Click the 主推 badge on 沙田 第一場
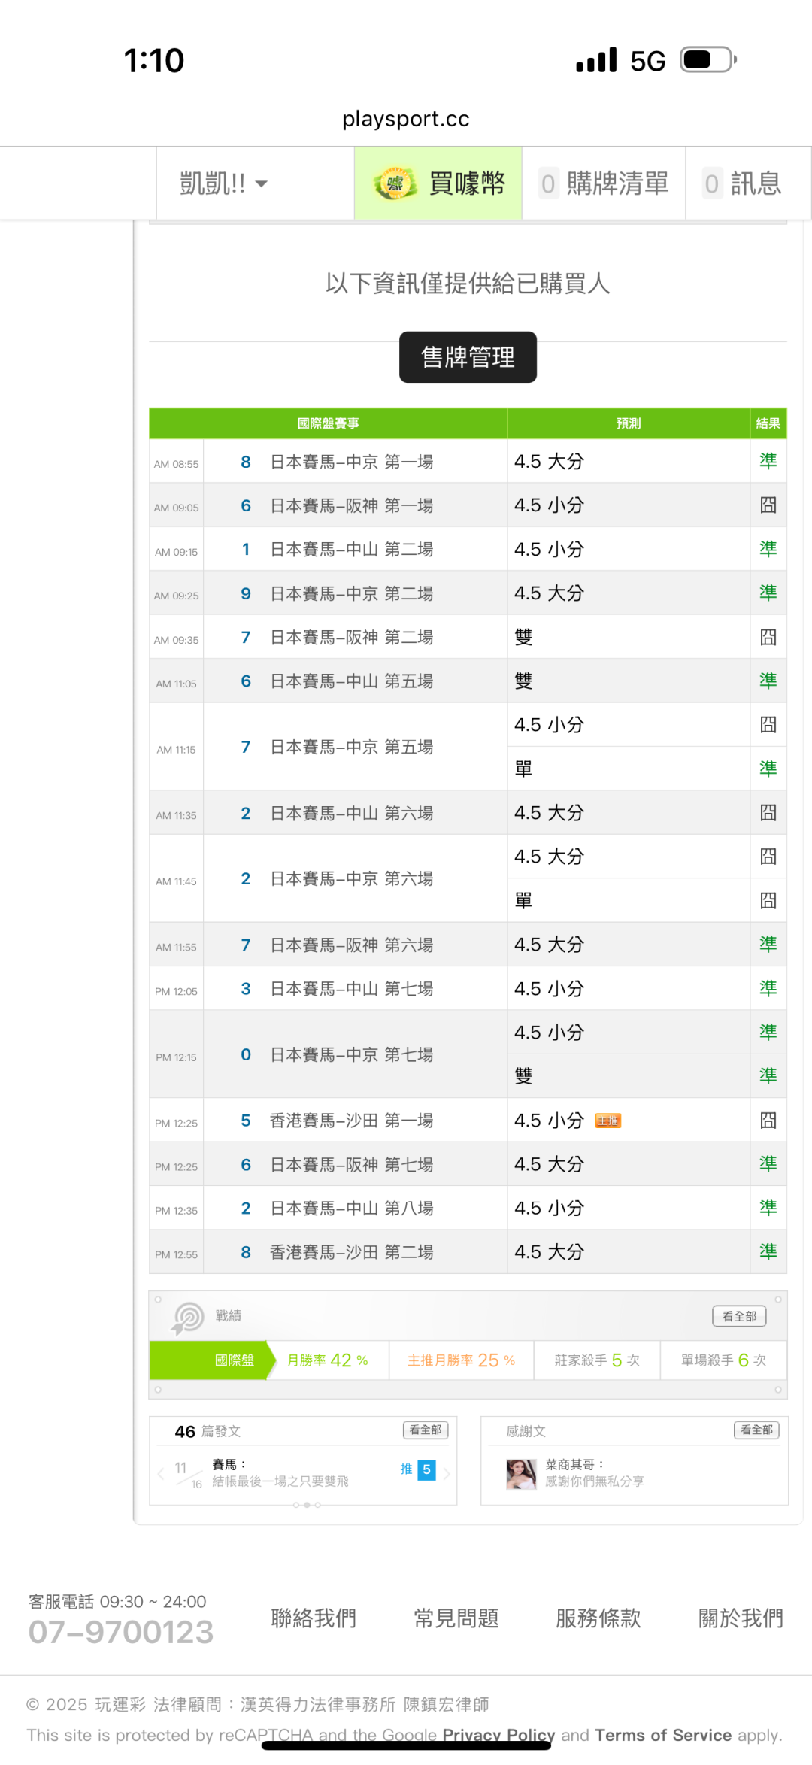 click(607, 1121)
